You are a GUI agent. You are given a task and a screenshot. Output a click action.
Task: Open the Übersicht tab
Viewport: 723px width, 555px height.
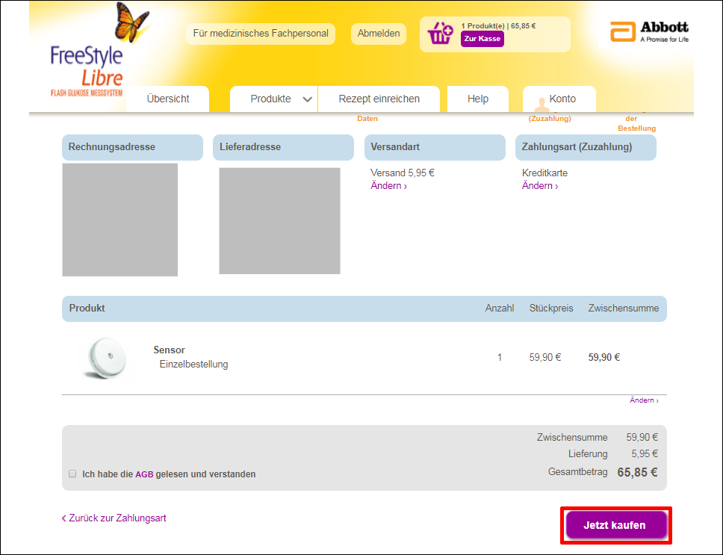click(x=168, y=99)
